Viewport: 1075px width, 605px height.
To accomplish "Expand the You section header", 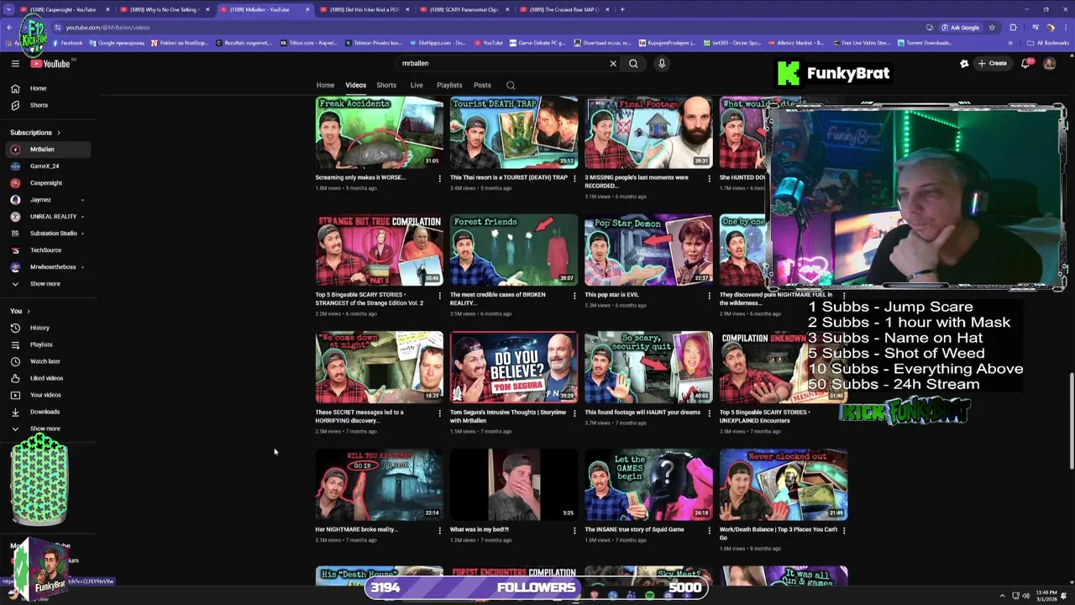I will [19, 311].
